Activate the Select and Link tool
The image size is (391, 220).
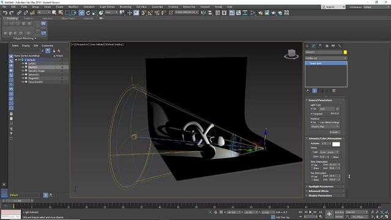(x=19, y=13)
